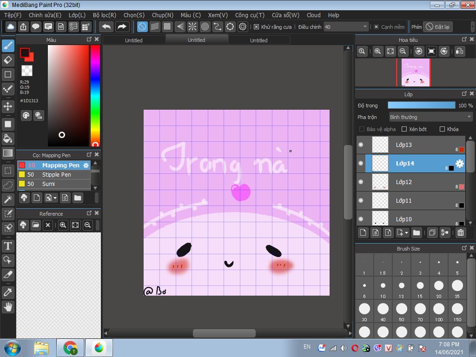Open the Bộ lọc(R) menu
Screen dimensions: 476x357
[x=105, y=15]
